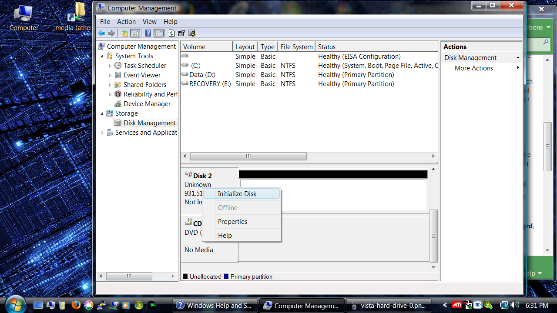The height and width of the screenshot is (313, 557).
Task: Click the Back navigation arrow
Action: coord(101,33)
